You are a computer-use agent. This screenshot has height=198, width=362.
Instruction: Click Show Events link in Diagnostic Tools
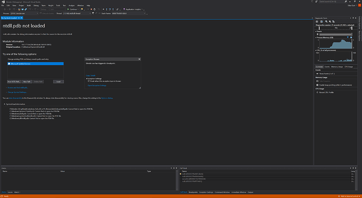[327, 74]
